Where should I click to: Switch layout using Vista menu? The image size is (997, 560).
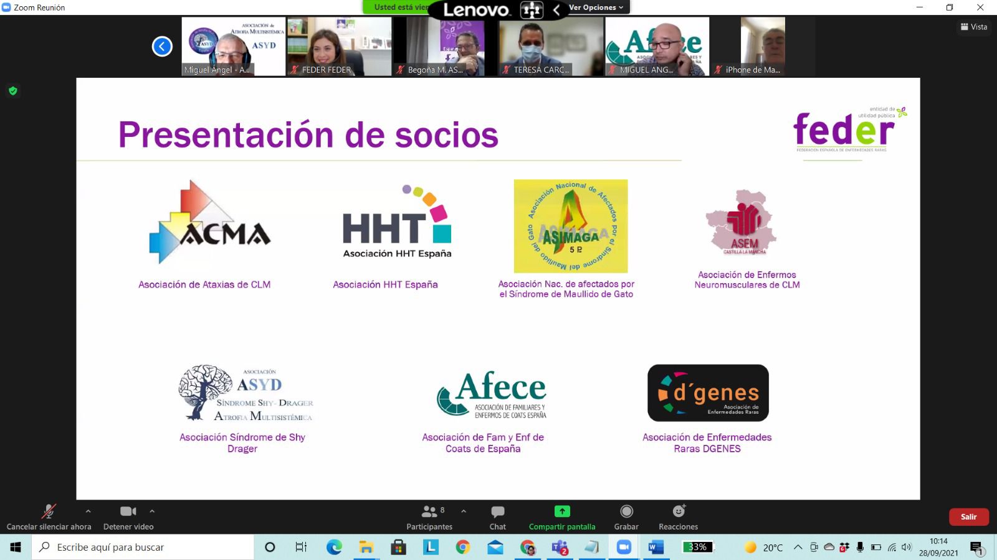click(974, 27)
